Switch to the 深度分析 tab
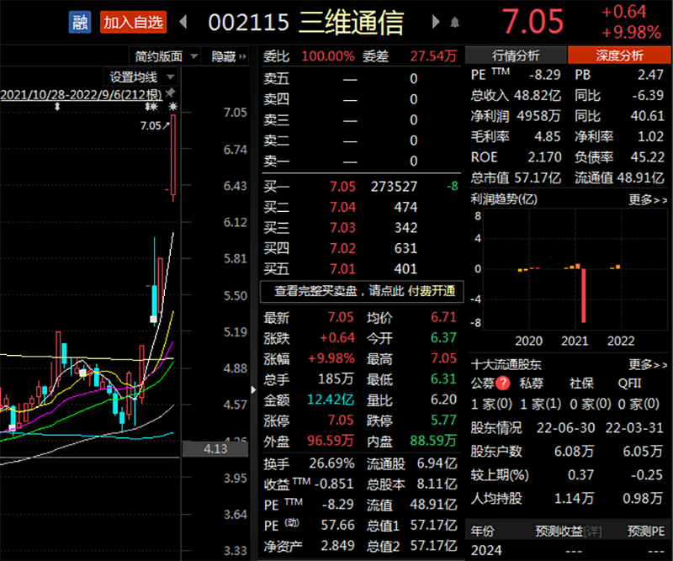This screenshot has width=673, height=561. click(619, 56)
